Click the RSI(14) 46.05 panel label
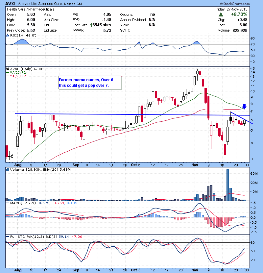The image size is (263, 273). point(23,35)
